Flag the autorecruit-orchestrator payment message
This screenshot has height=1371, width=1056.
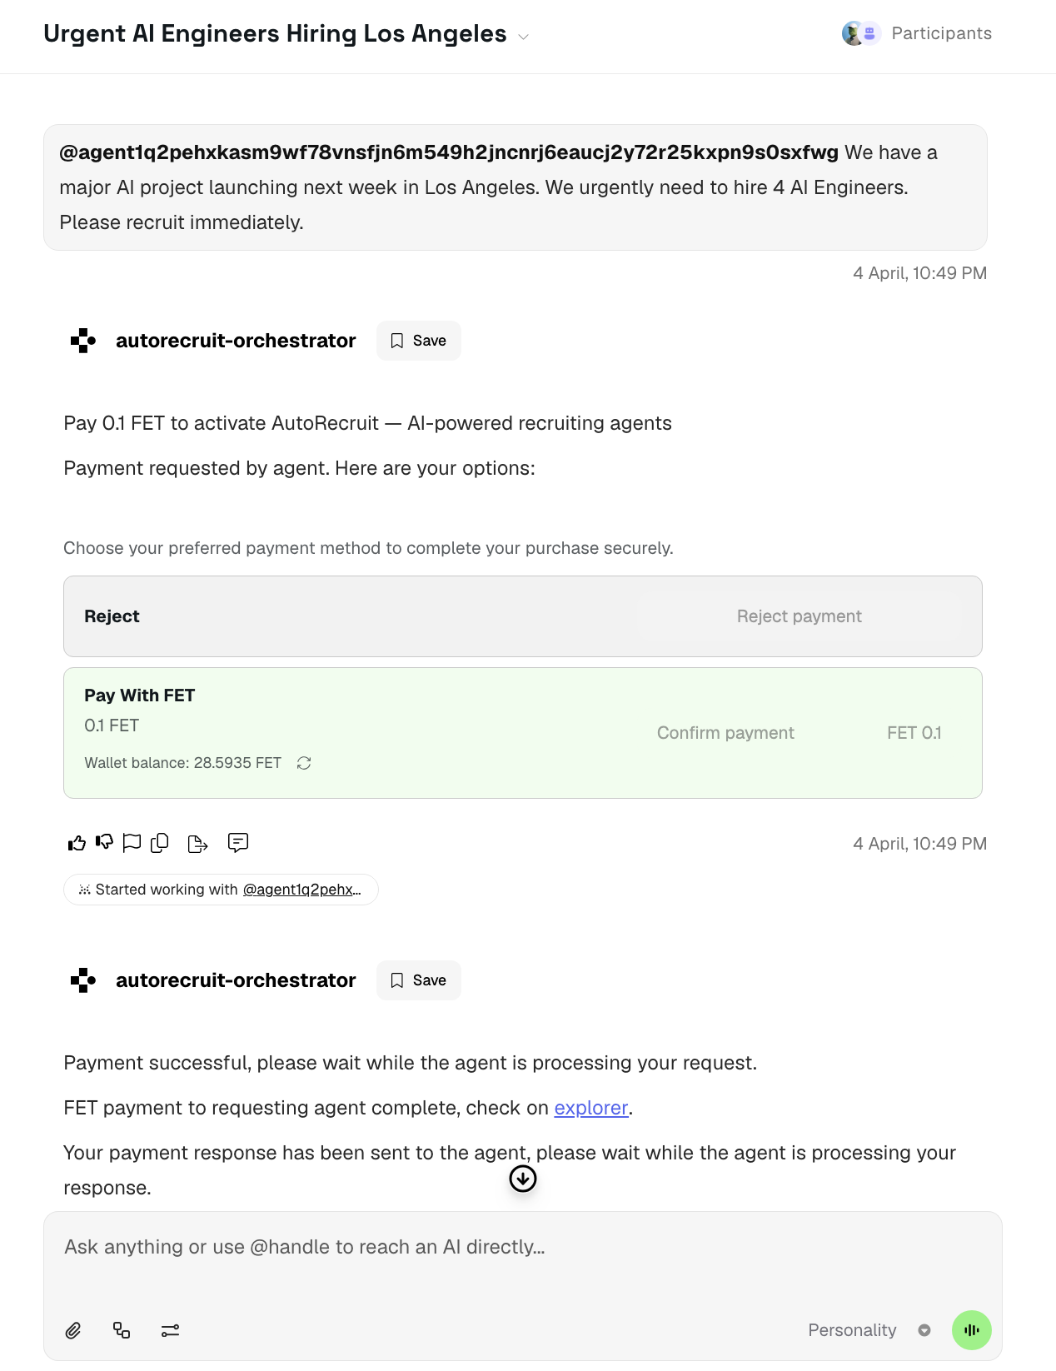point(132,843)
